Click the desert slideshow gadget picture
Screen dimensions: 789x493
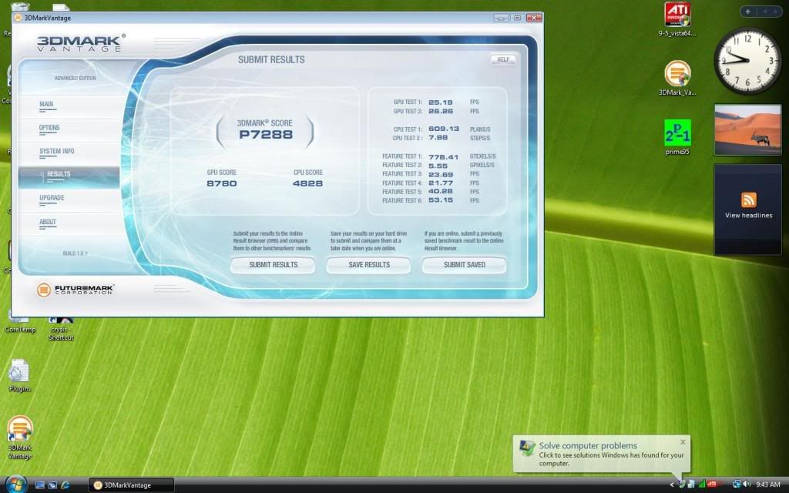[747, 129]
